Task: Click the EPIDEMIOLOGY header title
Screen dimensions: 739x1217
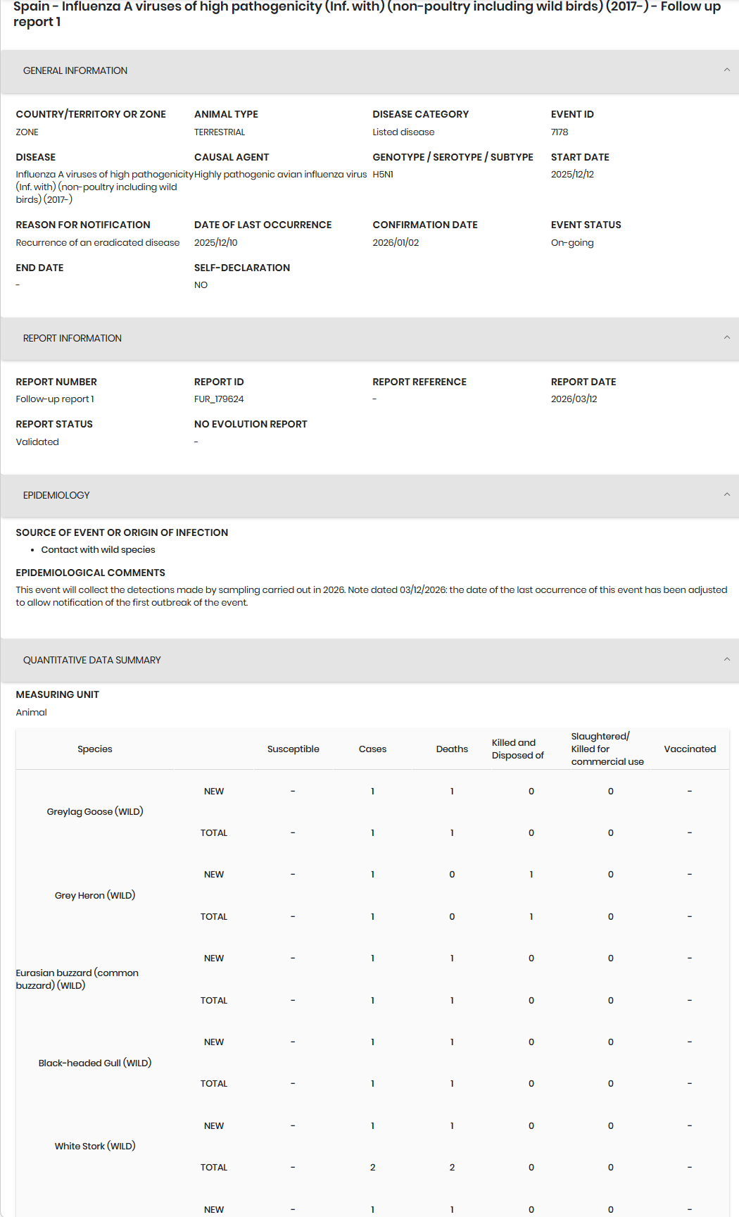Action: click(x=56, y=496)
